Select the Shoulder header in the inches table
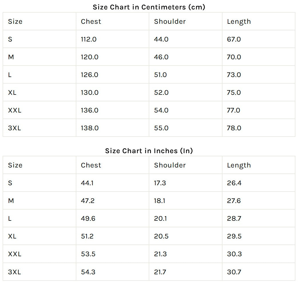 coord(170,165)
